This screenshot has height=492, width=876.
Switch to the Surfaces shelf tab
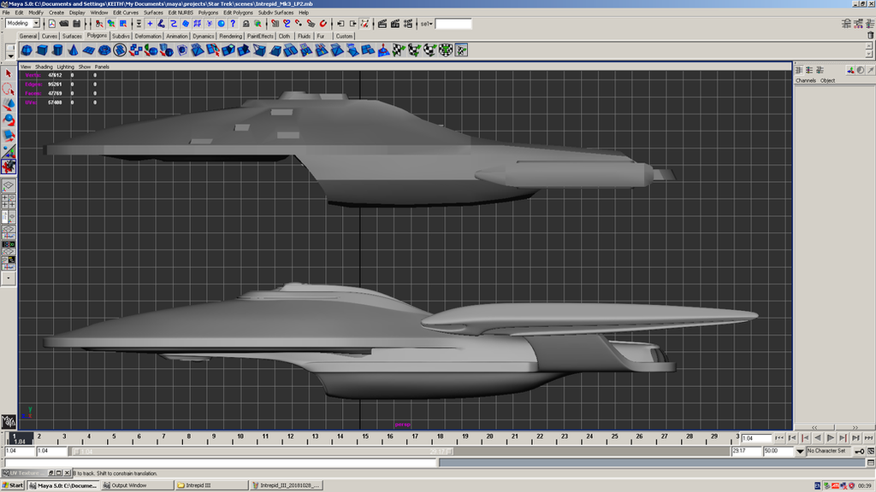coord(72,36)
